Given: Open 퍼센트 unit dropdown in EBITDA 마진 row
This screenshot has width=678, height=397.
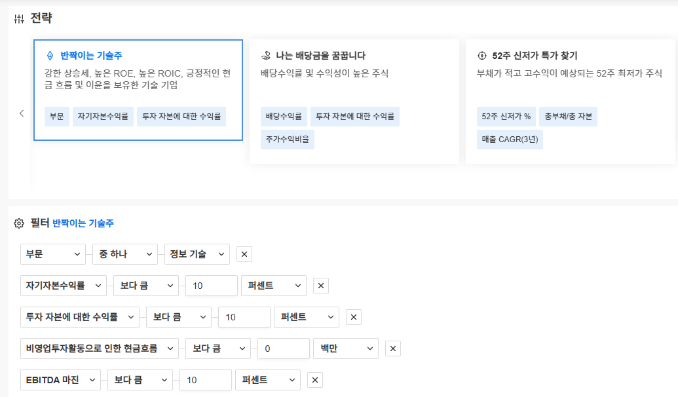Looking at the screenshot, I should (x=268, y=380).
